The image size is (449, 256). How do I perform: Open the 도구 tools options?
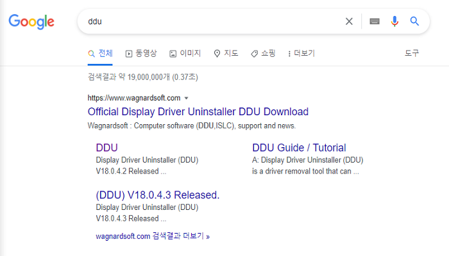click(x=412, y=53)
